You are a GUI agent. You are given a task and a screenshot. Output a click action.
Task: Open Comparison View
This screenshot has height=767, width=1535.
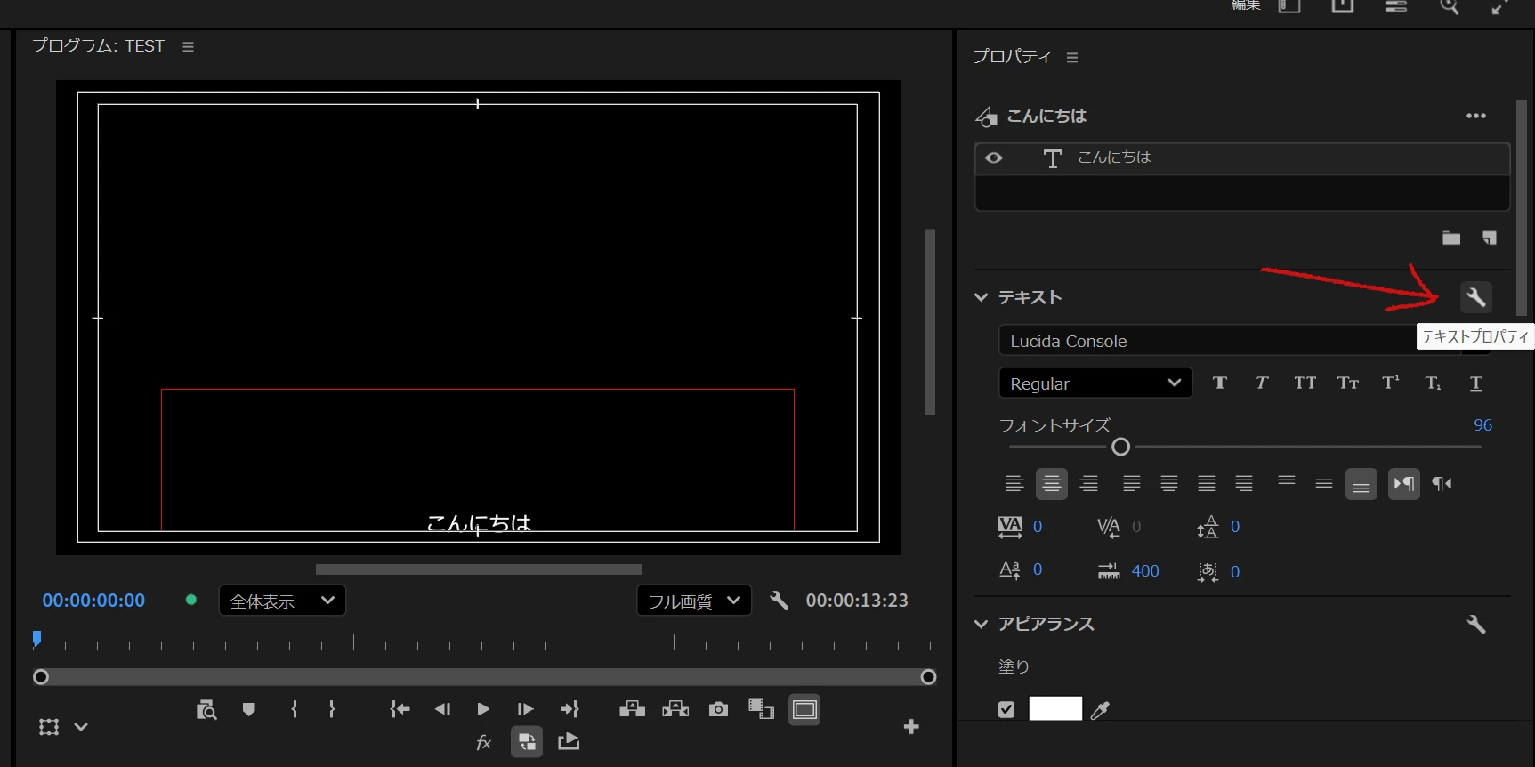761,709
